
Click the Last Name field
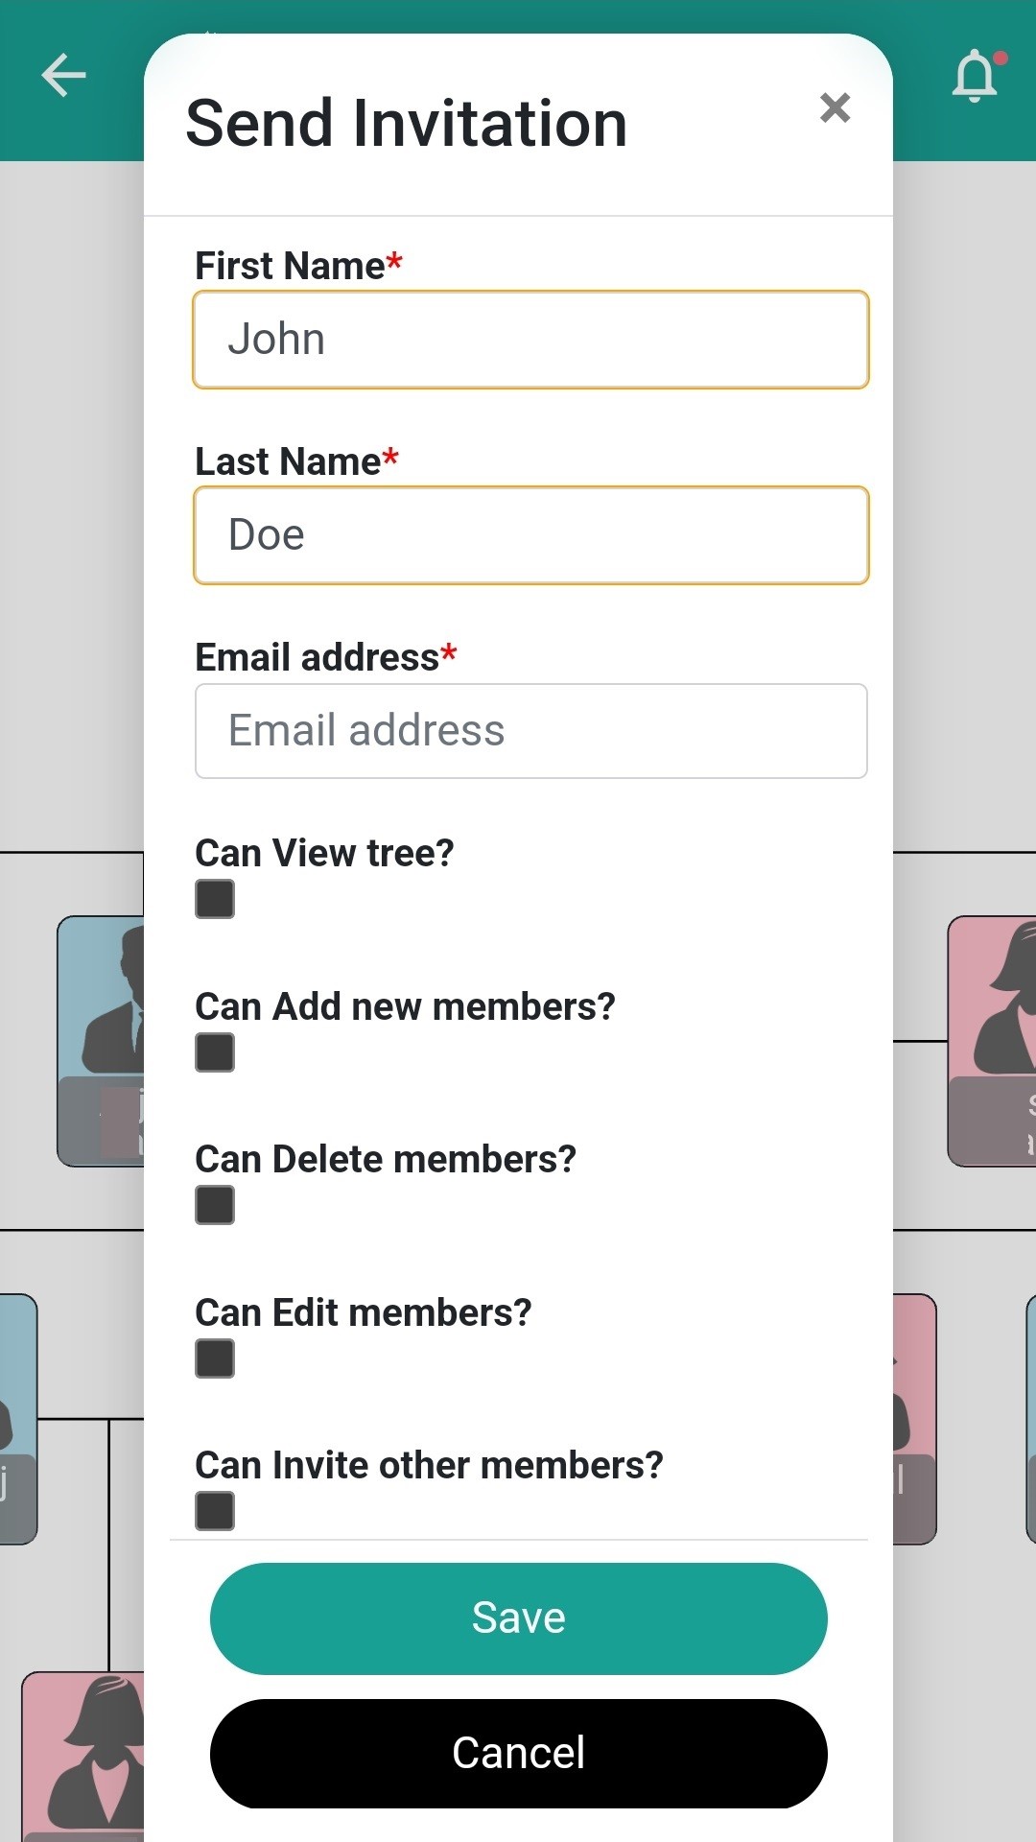(x=530, y=535)
